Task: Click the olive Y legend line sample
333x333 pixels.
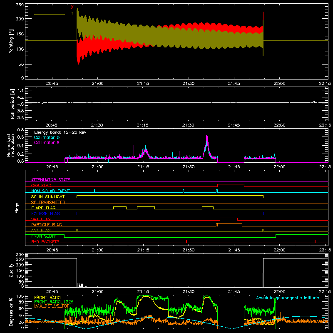Action: [x=49, y=15]
